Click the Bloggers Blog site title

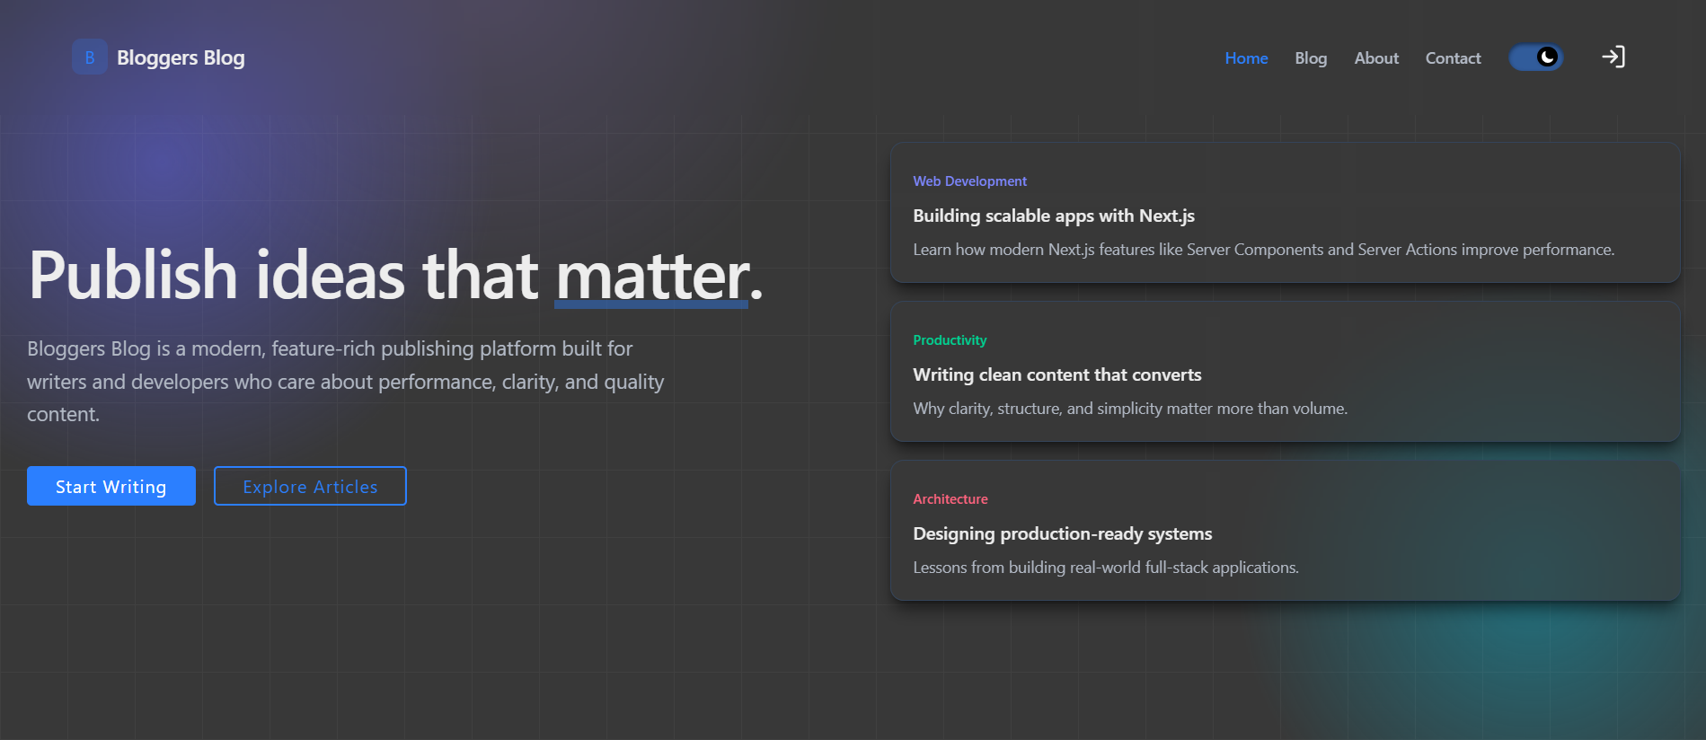(x=181, y=57)
